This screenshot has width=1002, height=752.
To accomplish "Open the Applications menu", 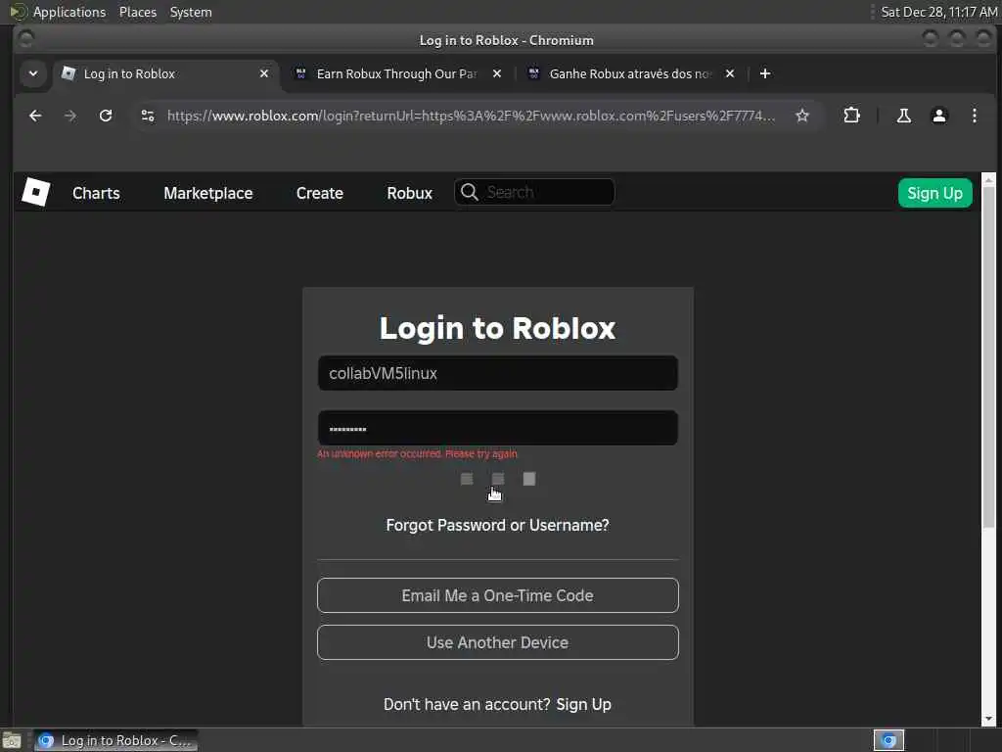I will click(x=69, y=12).
